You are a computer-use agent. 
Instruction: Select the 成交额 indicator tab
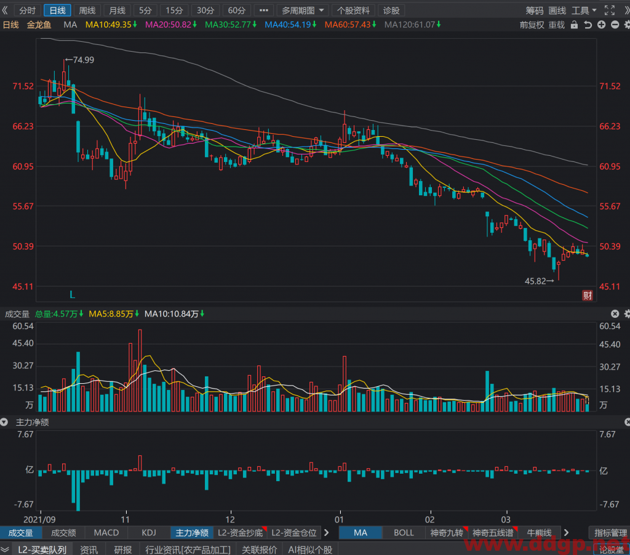click(x=63, y=533)
